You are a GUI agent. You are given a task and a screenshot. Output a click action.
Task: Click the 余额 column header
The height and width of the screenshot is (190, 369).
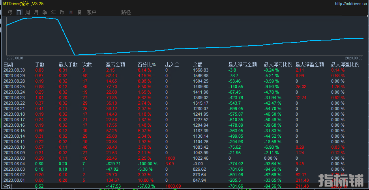point(197,65)
